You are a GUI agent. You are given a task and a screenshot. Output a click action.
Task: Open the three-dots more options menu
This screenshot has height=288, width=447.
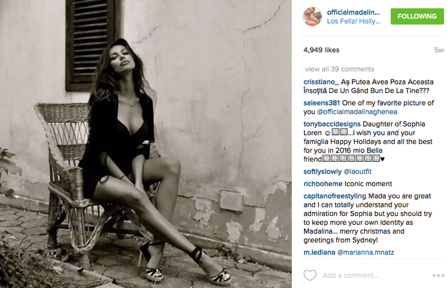438,275
